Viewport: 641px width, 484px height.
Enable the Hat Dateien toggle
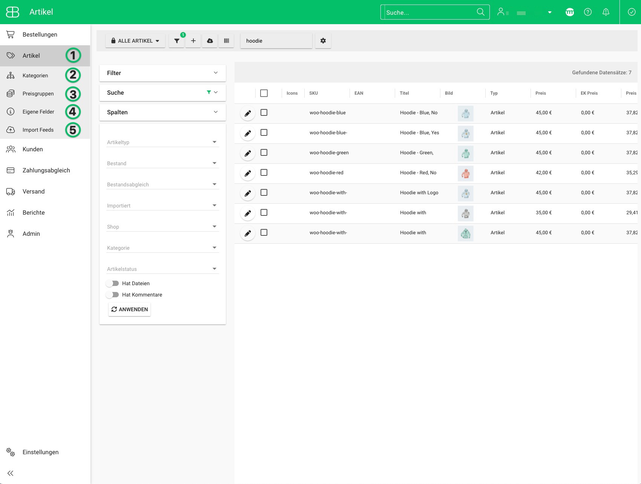112,283
